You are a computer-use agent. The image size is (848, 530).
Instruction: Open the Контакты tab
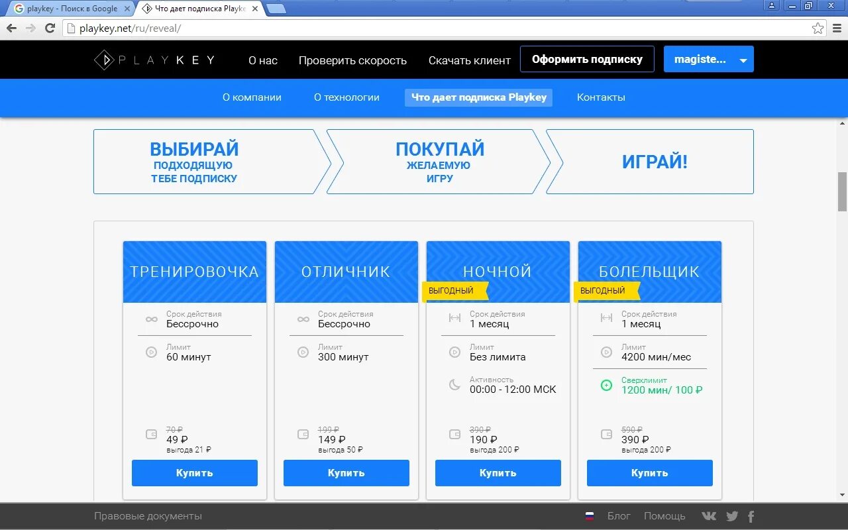(x=601, y=97)
